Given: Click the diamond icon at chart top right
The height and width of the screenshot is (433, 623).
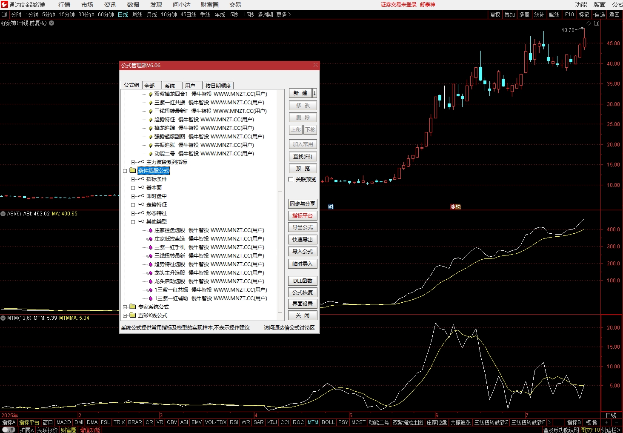Looking at the screenshot, I should coord(589,23).
